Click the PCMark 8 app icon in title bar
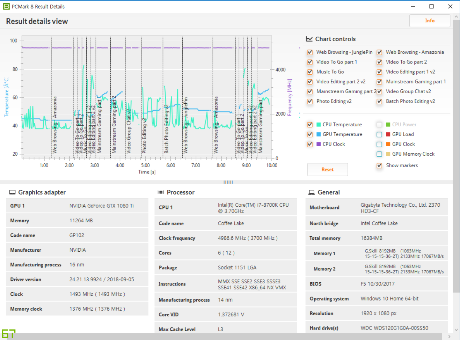The height and width of the screenshot is (340, 460). [6, 6]
